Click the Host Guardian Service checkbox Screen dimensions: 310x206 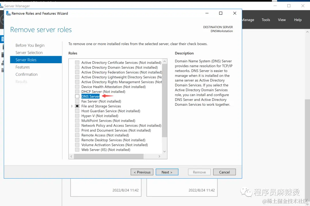pyautogui.click(x=77, y=111)
